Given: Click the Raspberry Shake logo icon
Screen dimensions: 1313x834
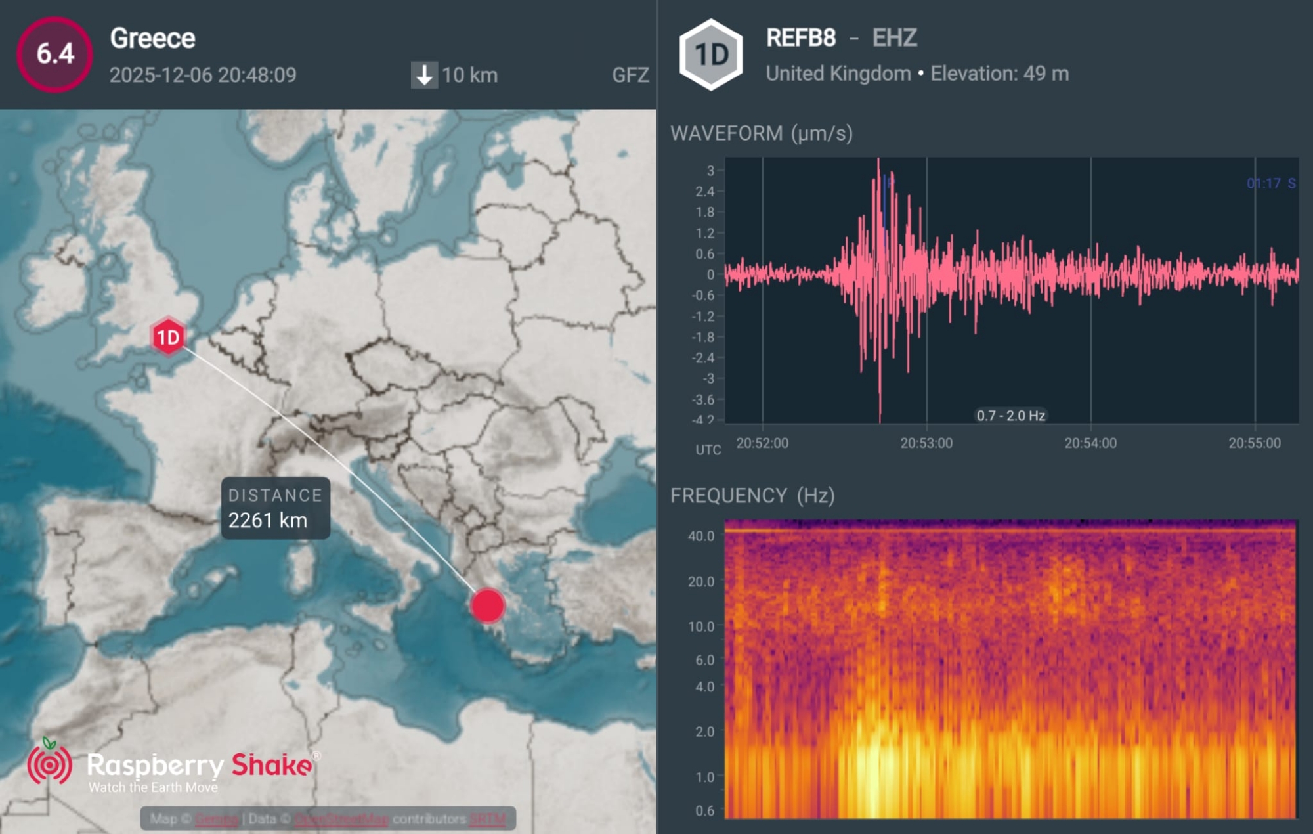Looking at the screenshot, I should pyautogui.click(x=49, y=762).
